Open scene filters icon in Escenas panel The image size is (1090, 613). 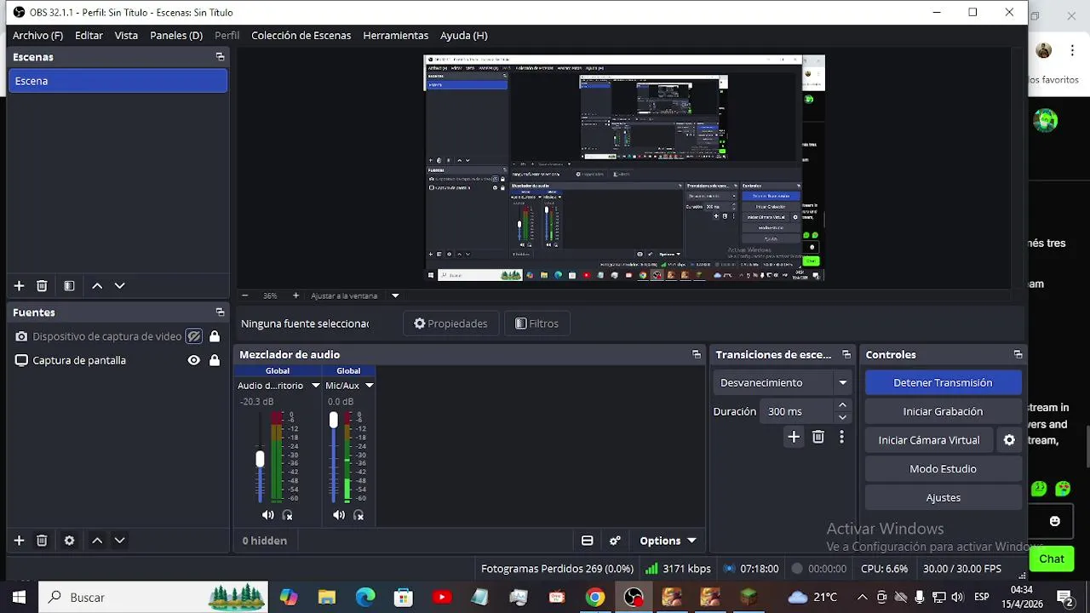pos(69,286)
